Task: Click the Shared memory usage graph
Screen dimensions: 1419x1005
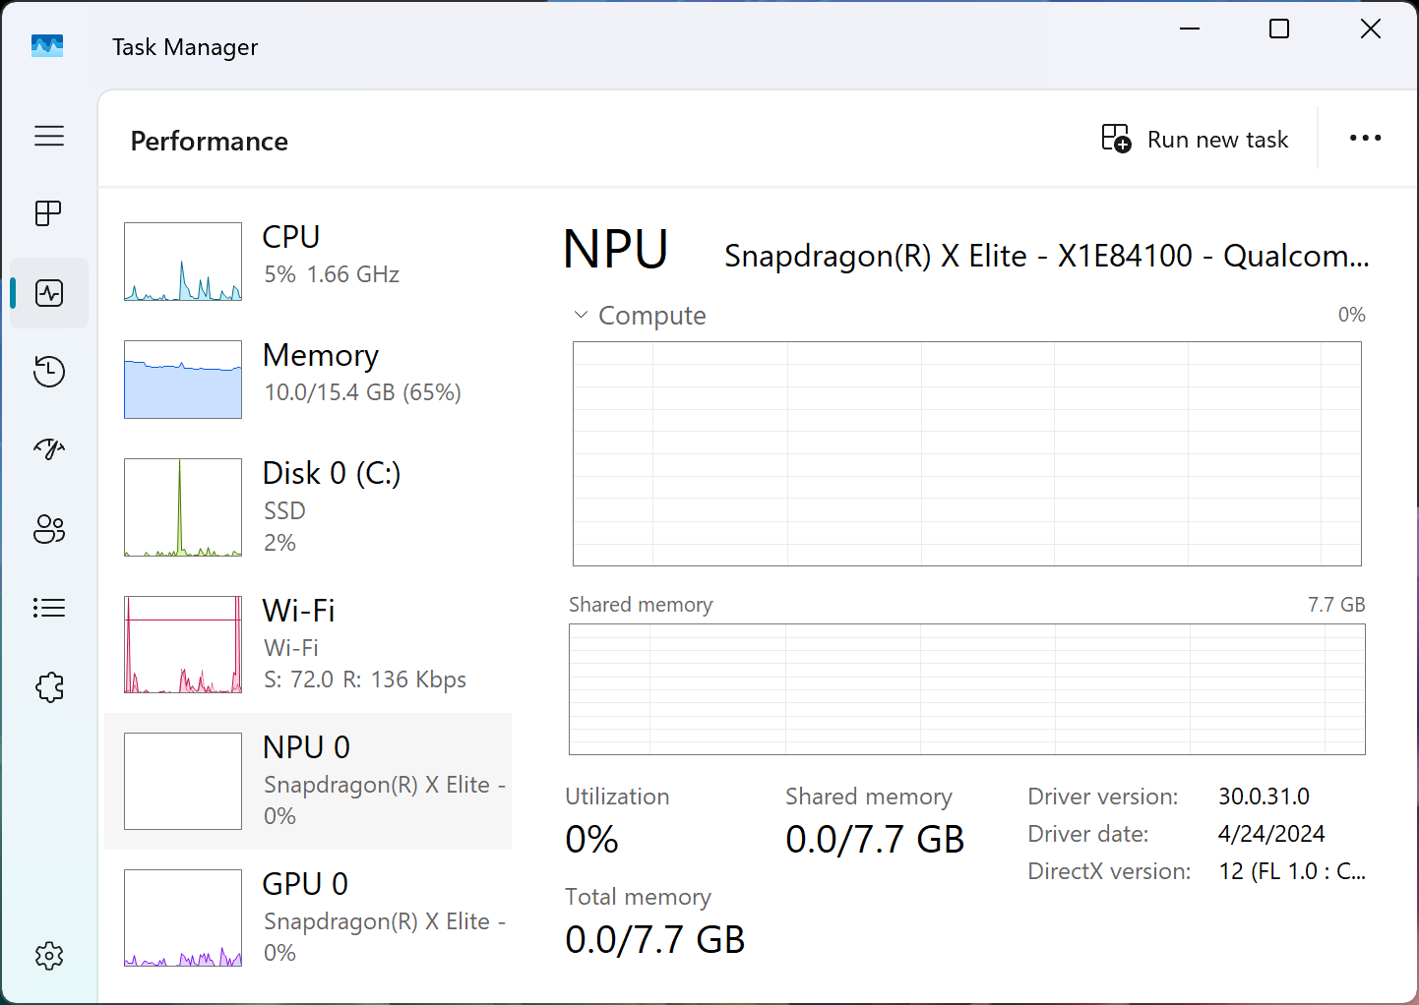Action: coord(966,689)
